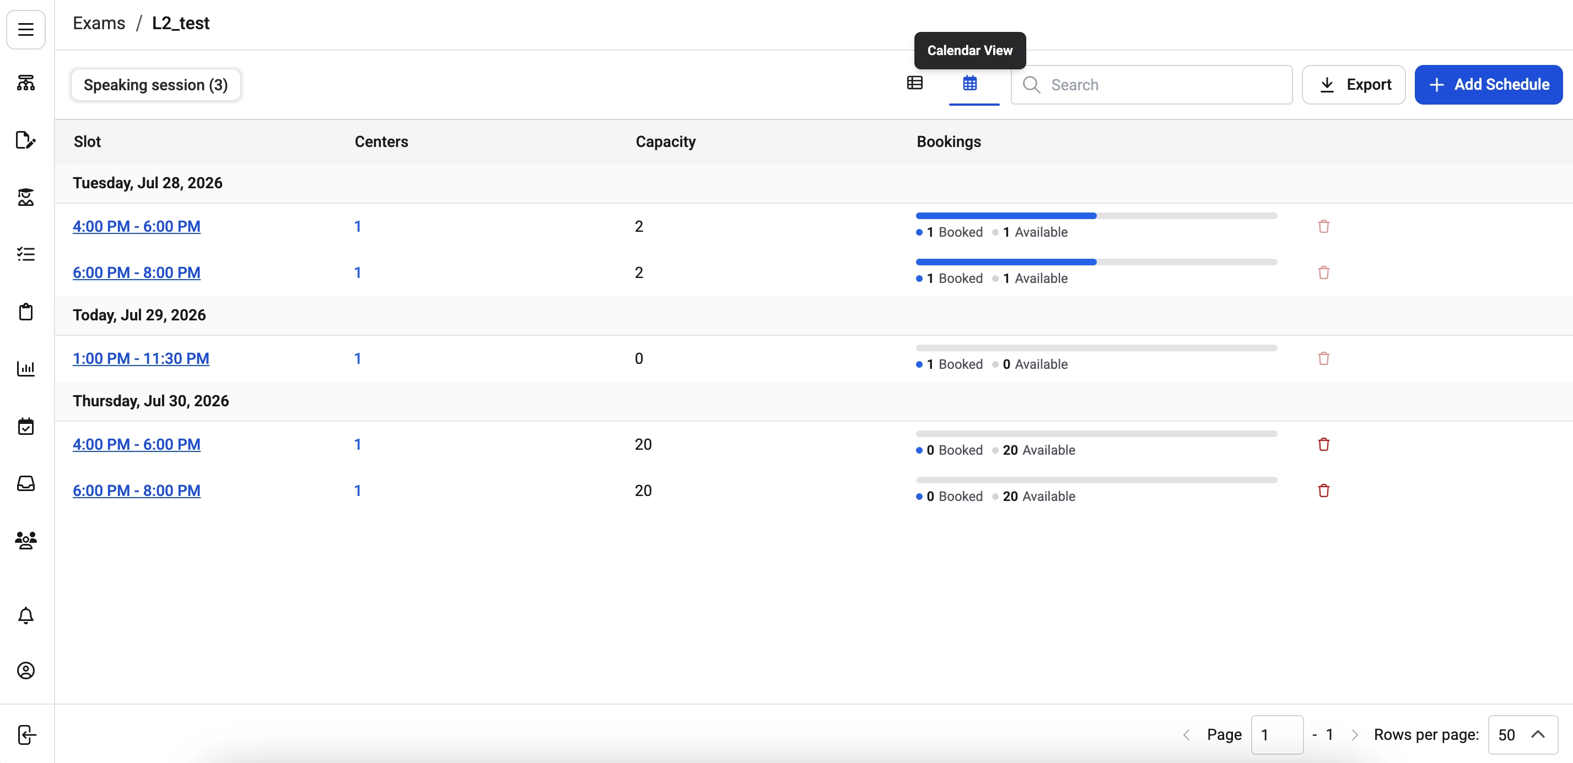
Task: Go to next page chevron
Action: (1354, 734)
